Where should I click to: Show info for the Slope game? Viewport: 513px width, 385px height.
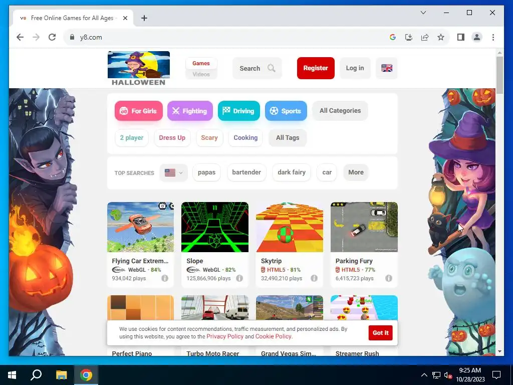pos(239,278)
